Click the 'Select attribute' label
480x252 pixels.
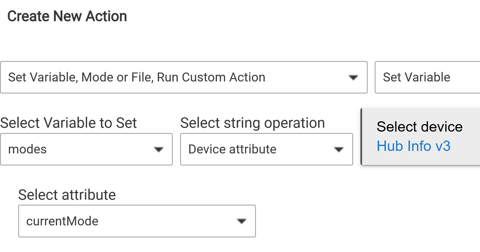tap(67, 195)
